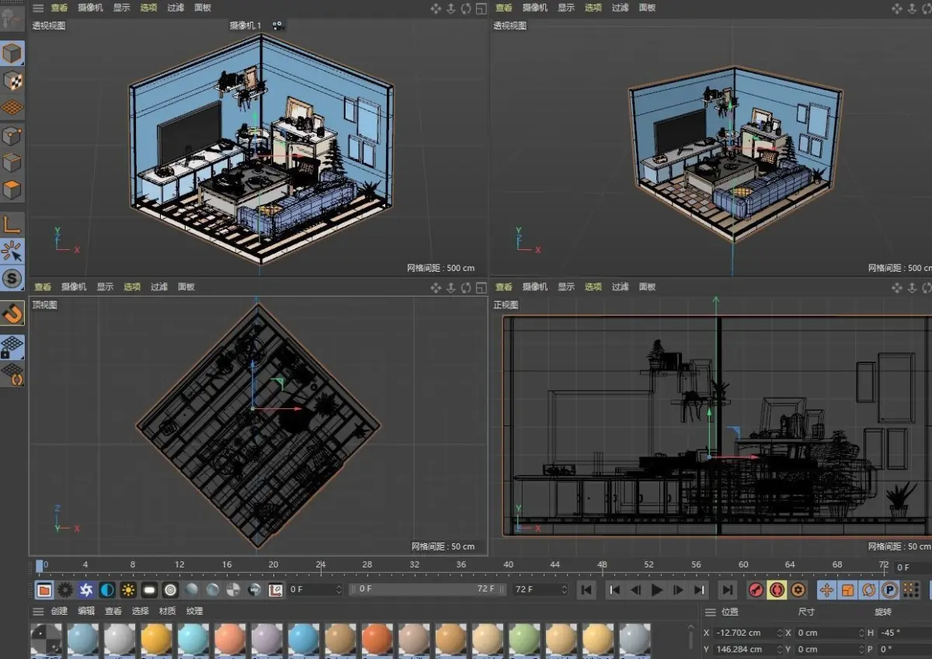Click the '摄像机.1' camera label in perspective viewport
Screen dimensions: 932x659
point(245,26)
